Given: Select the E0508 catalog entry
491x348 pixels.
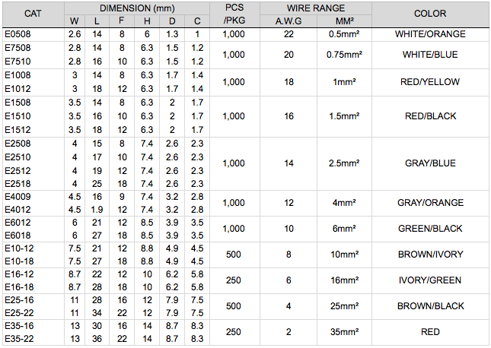Looking at the screenshot, I should point(18,34).
